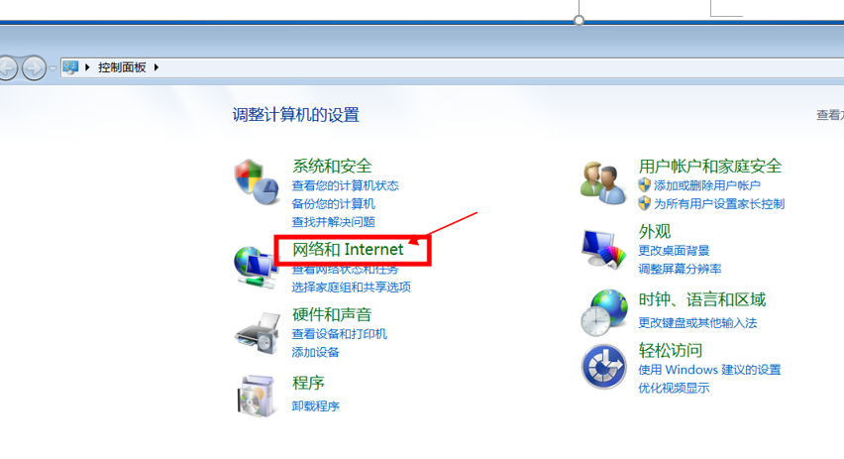Click the Ease of Access icon
The height and width of the screenshot is (459, 844).
[x=603, y=367]
